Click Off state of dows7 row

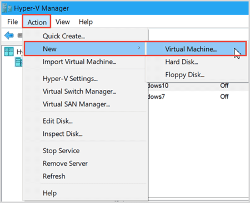point(224,97)
